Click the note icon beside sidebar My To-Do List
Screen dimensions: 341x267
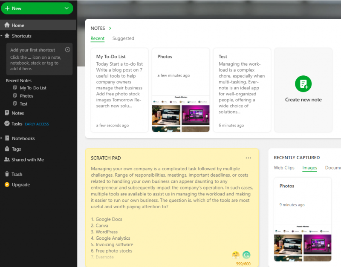pos(15,88)
